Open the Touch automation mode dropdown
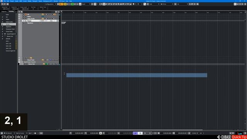Viewport: 247px width, 139px height. point(86,4)
